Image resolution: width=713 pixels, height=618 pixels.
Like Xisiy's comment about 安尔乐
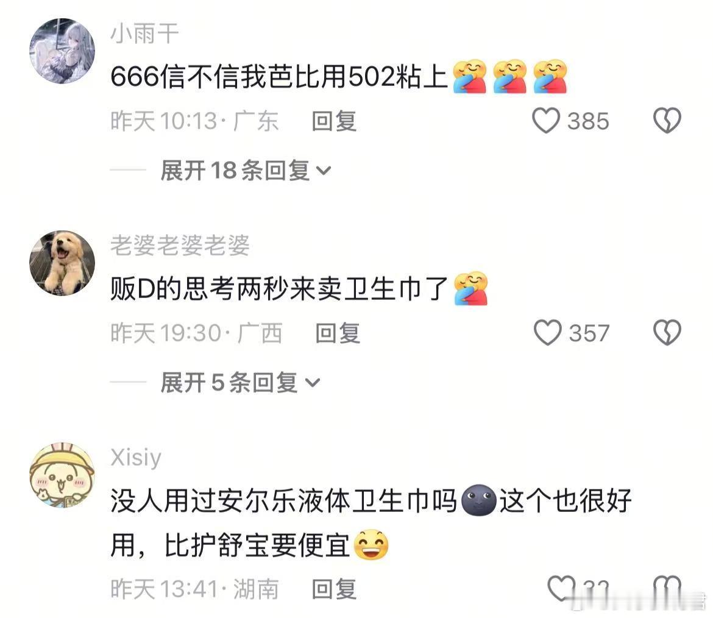click(562, 589)
